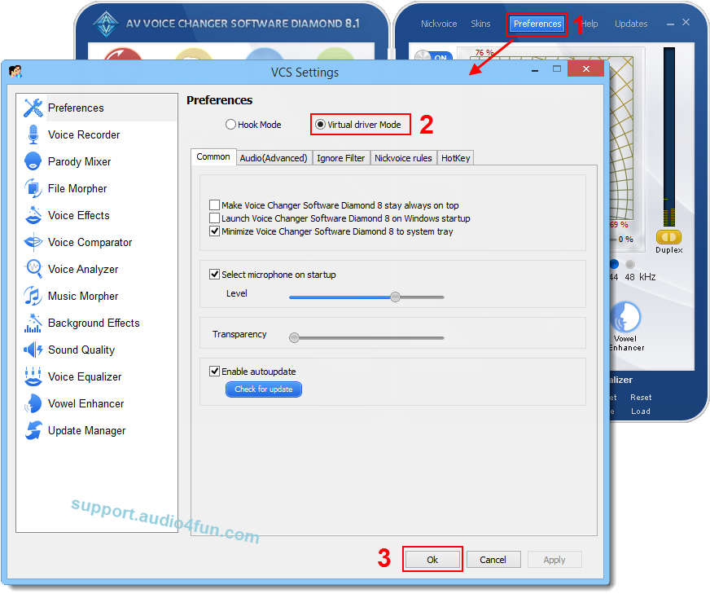Viewport: 710px width, 594px height.
Task: Open Background Effects section
Action: tap(94, 323)
